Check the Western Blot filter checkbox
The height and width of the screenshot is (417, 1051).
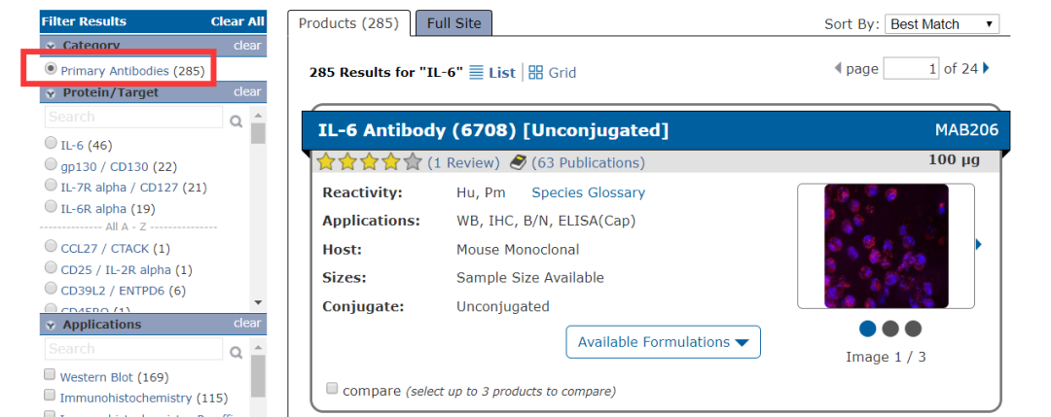point(50,375)
